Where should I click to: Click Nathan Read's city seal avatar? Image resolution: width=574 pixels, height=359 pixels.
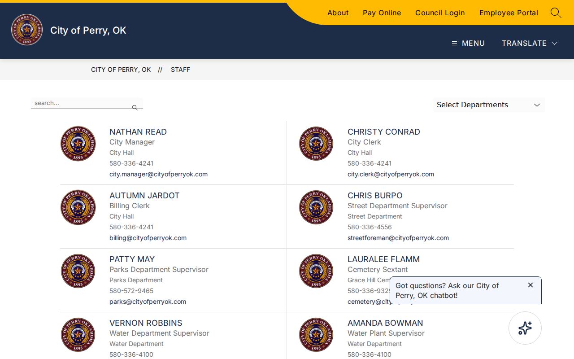coord(78,144)
